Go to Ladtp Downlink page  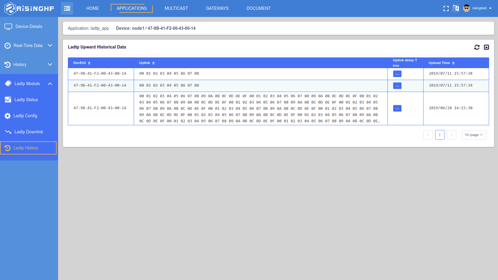(x=29, y=132)
